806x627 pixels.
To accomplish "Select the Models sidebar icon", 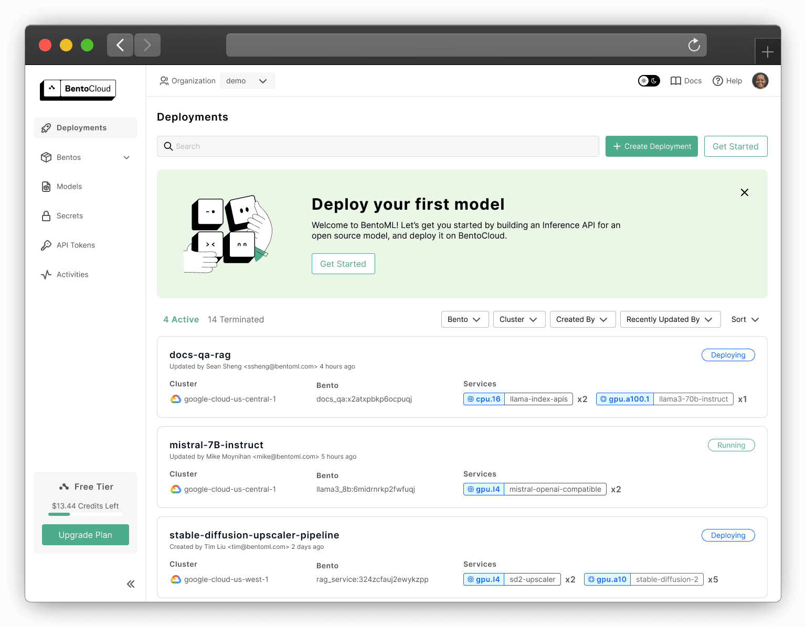I will (46, 186).
